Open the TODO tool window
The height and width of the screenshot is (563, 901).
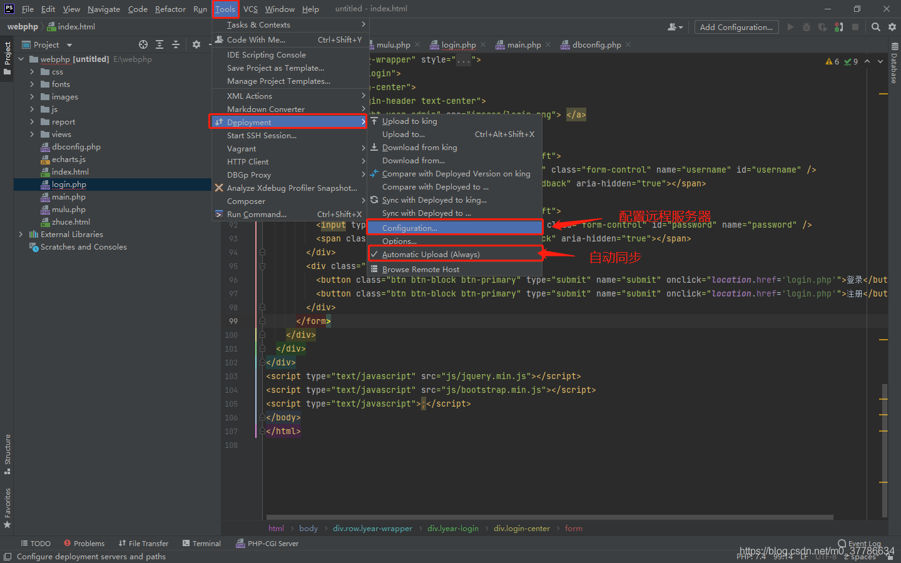pos(36,544)
